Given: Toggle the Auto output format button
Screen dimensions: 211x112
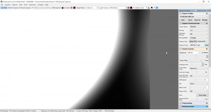Looking at the screenshot, I should point(207,45).
